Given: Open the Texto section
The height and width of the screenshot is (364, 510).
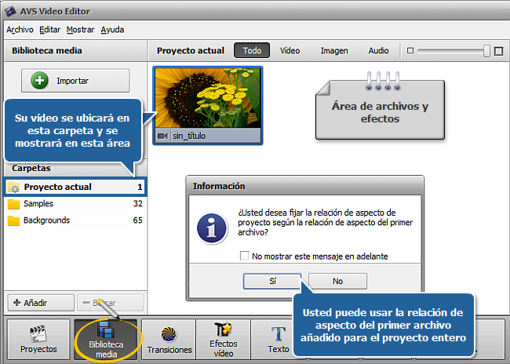Looking at the screenshot, I should (x=278, y=339).
